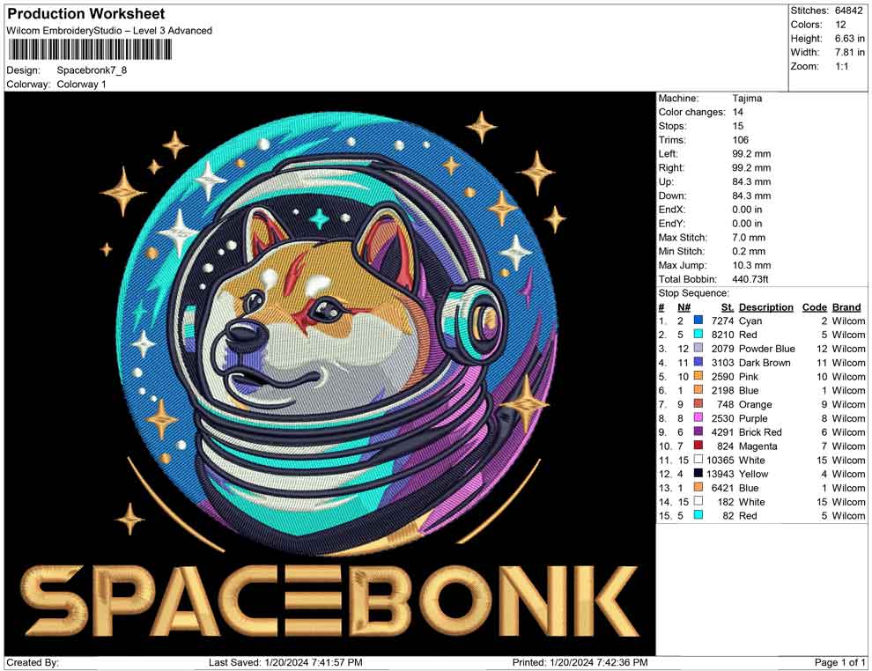872x671 pixels.
Task: Click the Page 1 of 1 indicator
Action: tap(839, 662)
